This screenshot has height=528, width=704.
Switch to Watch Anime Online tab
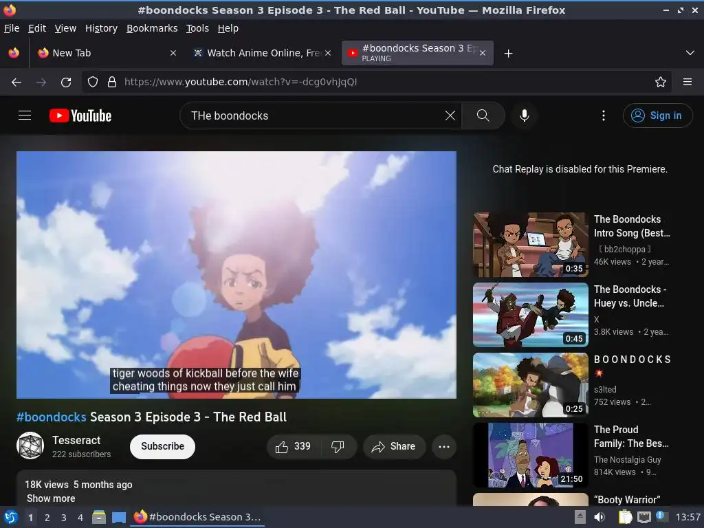click(x=262, y=53)
